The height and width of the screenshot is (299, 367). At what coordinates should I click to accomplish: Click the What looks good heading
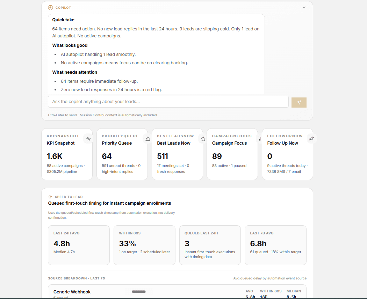pyautogui.click(x=70, y=45)
